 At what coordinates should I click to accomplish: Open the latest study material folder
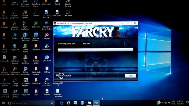point(36,71)
